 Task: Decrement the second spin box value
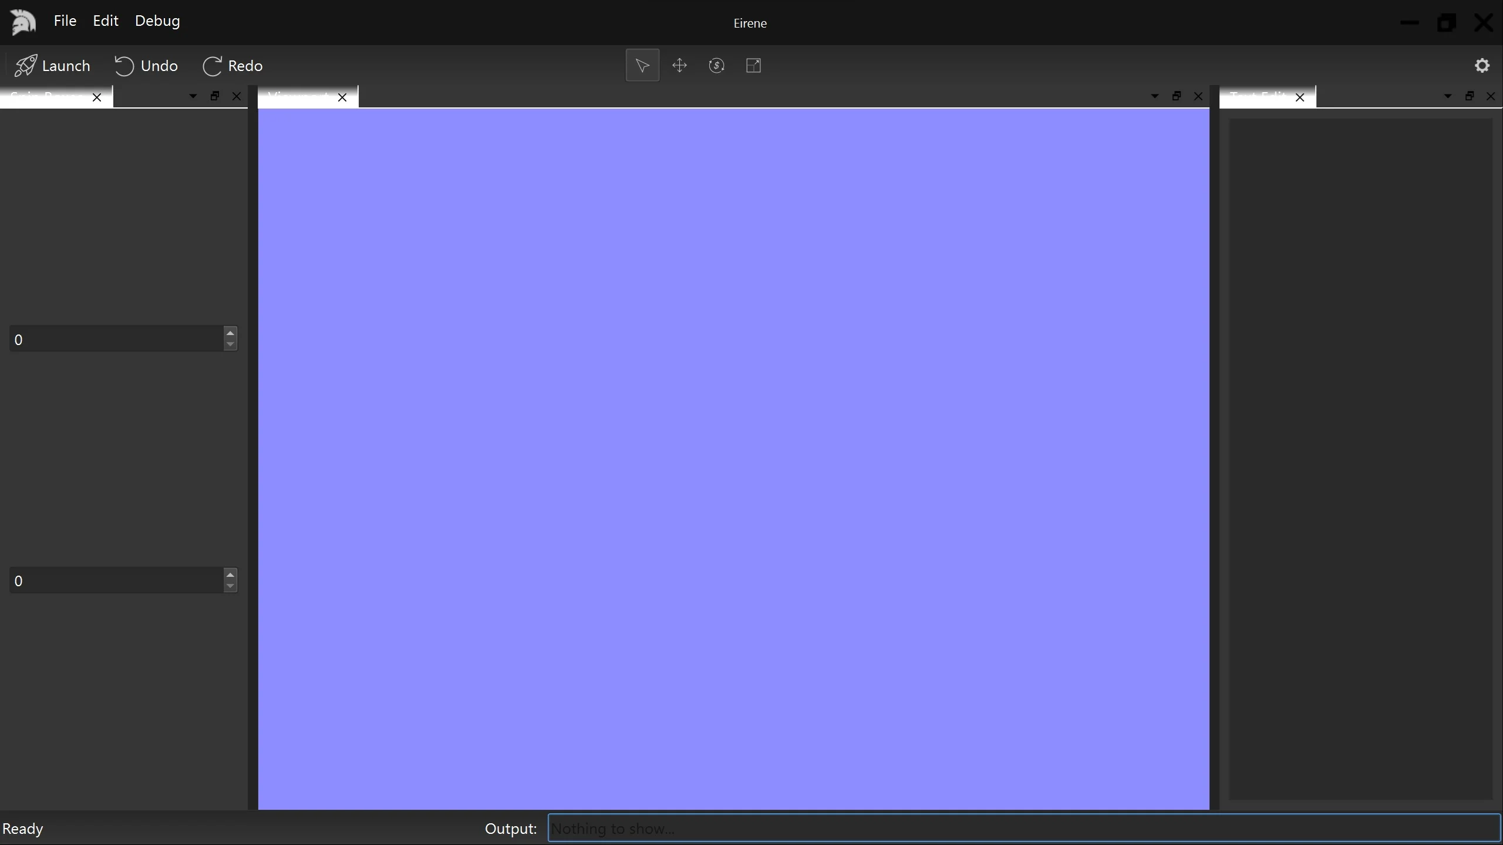tap(230, 586)
